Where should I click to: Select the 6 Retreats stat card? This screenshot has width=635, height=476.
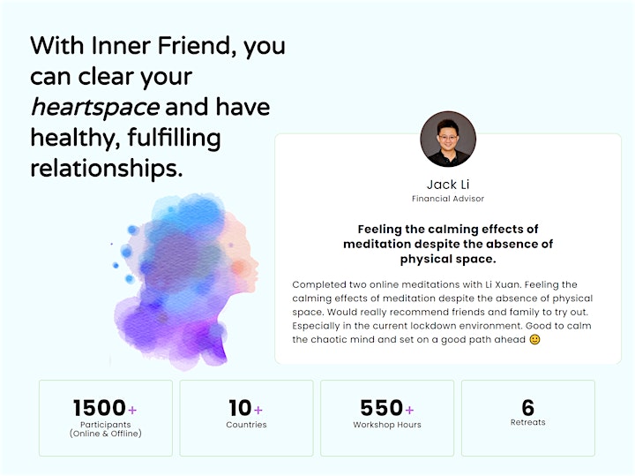tap(528, 418)
